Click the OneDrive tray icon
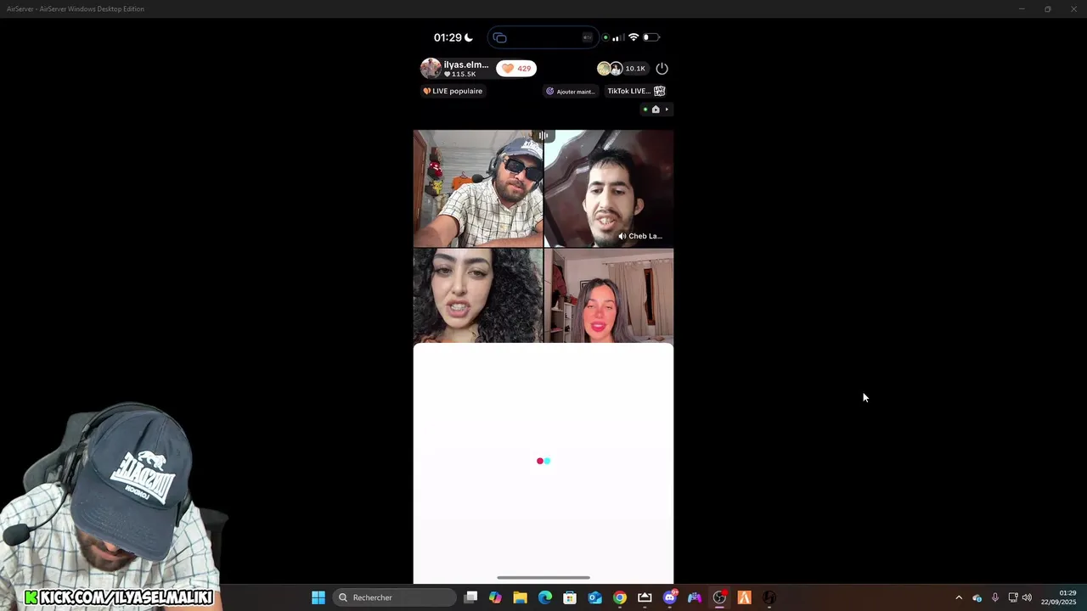 (x=977, y=597)
